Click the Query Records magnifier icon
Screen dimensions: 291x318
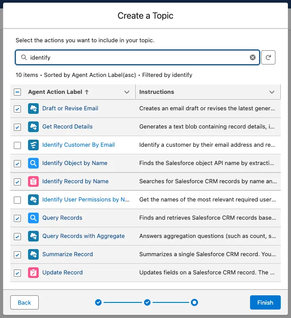click(33, 218)
